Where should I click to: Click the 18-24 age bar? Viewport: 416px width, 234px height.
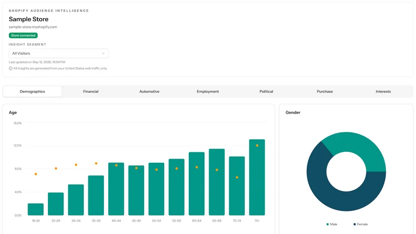tap(35, 210)
